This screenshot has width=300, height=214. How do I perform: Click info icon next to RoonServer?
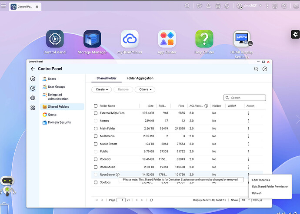pos(118,174)
